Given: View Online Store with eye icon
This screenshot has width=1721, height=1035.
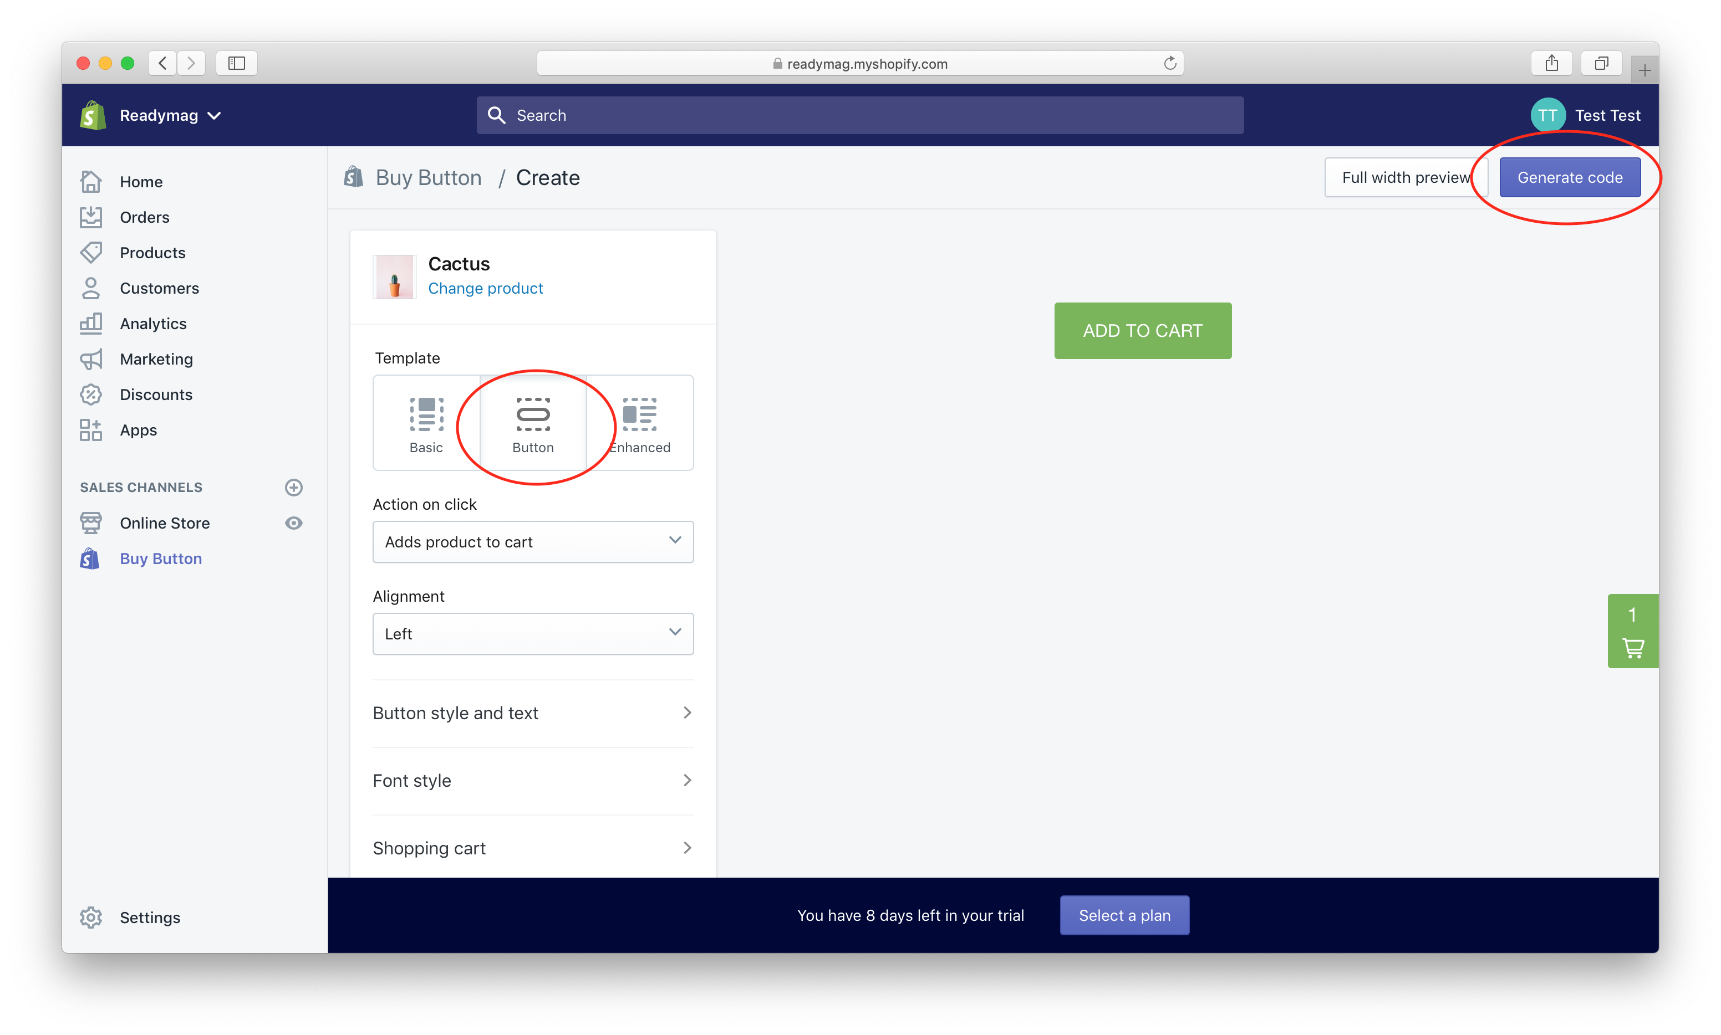Looking at the screenshot, I should tap(294, 522).
